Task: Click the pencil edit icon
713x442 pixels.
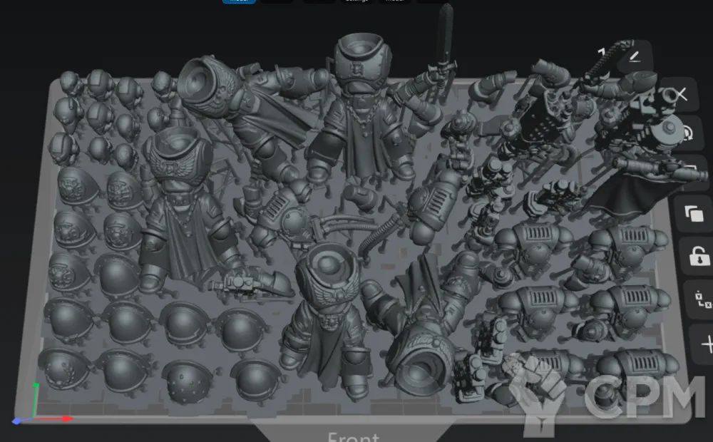Action: coord(635,57)
